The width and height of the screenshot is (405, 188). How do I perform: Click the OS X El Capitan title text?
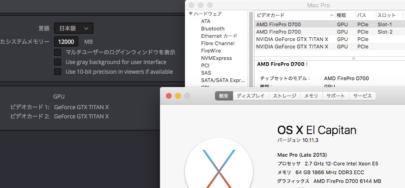coord(317,130)
